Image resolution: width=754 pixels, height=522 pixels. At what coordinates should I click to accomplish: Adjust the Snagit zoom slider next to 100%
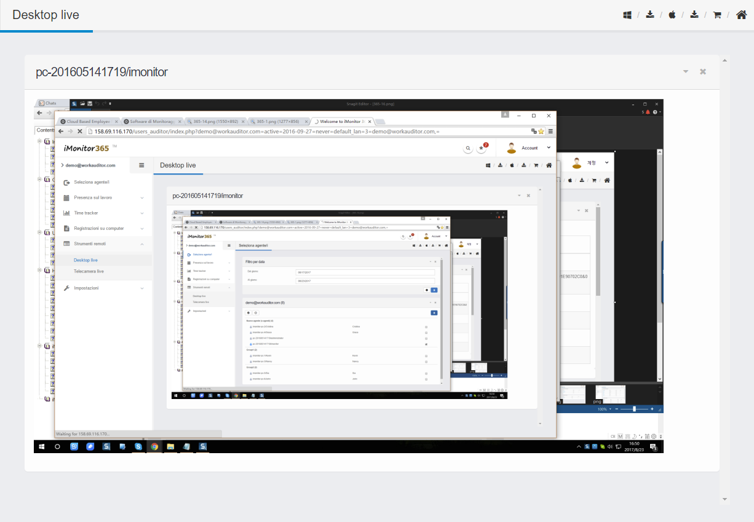[634, 408]
